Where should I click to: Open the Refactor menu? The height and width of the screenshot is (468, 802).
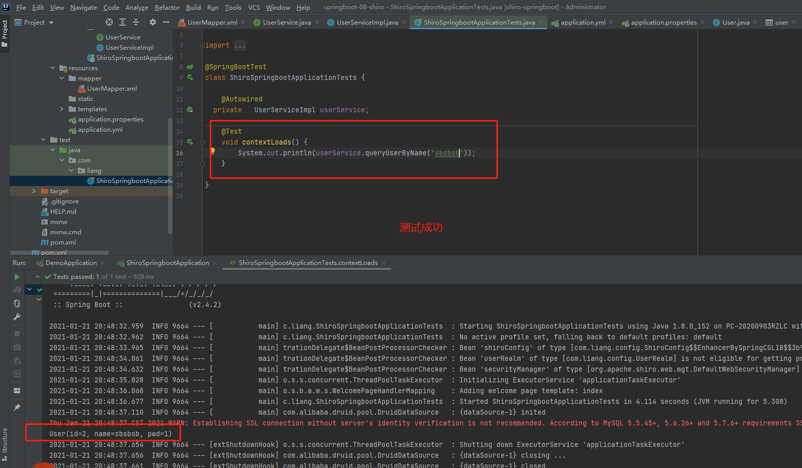167,7
